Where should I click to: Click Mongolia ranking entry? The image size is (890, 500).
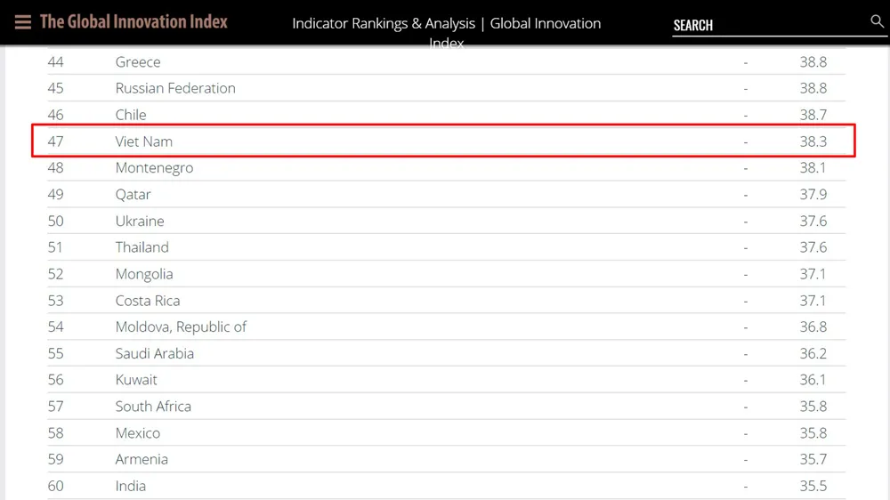pyautogui.click(x=144, y=274)
